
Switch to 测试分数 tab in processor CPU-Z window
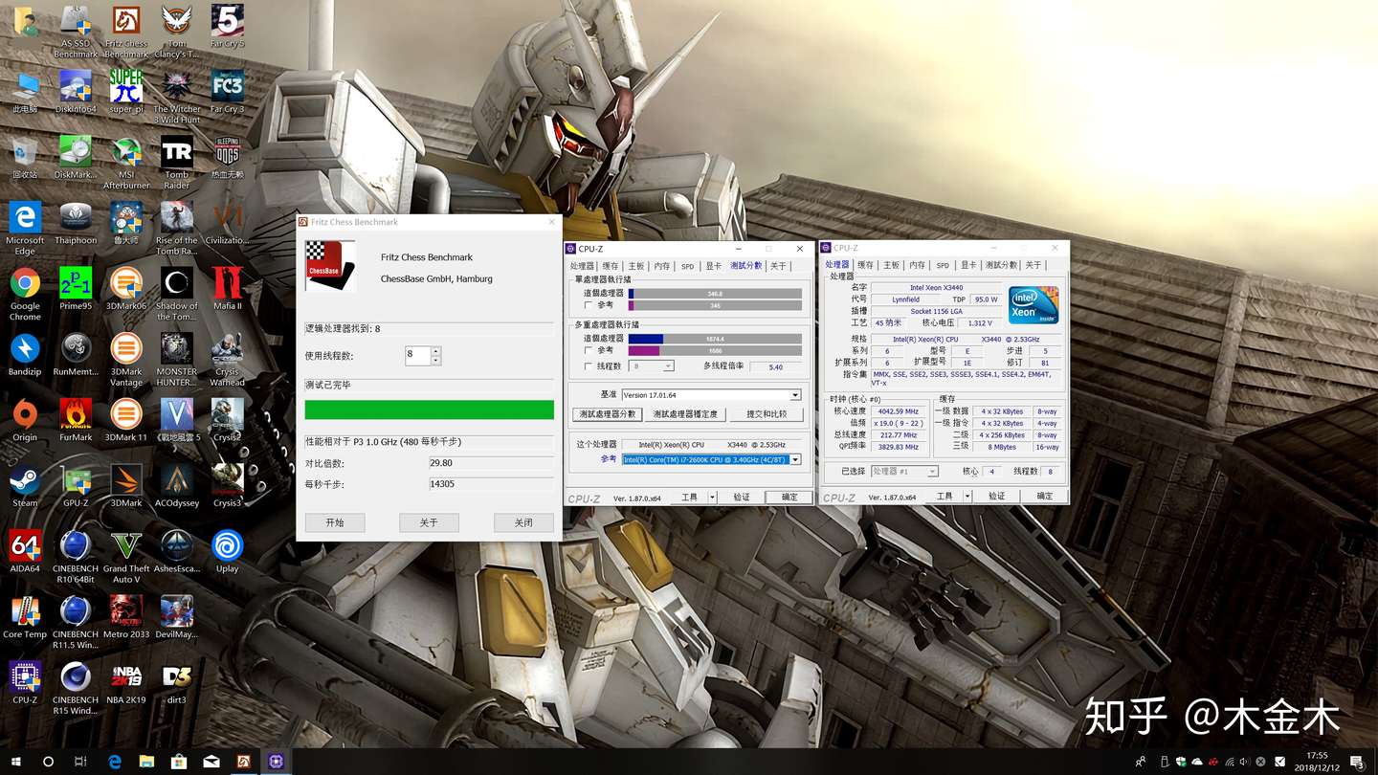click(1001, 265)
